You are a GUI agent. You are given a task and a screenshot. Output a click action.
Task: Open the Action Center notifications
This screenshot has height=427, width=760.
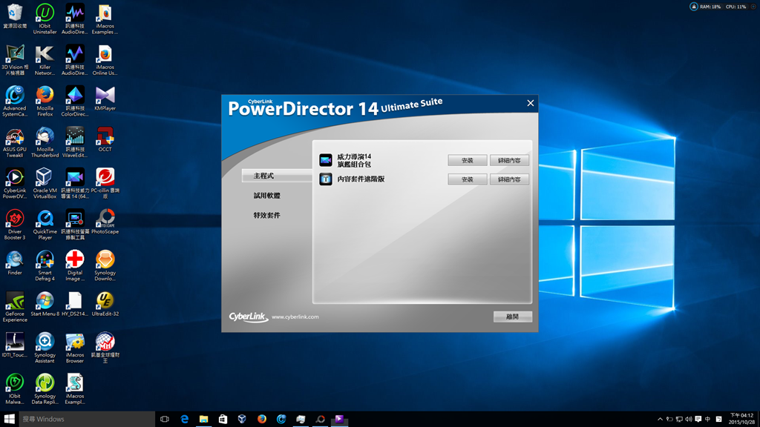(698, 420)
